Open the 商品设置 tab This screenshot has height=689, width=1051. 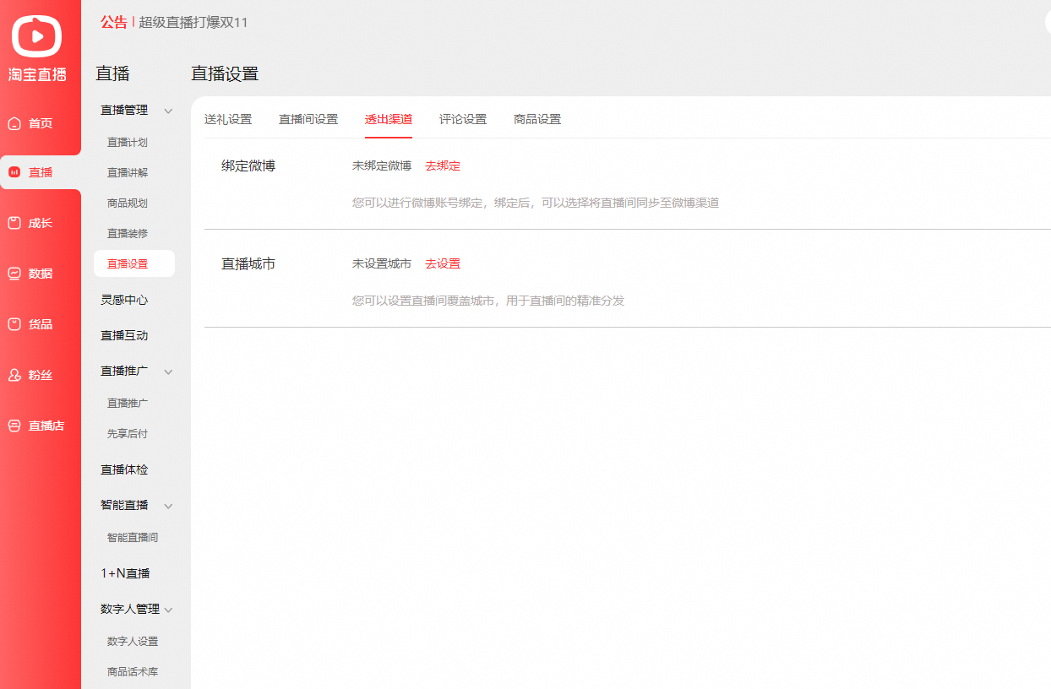(537, 119)
